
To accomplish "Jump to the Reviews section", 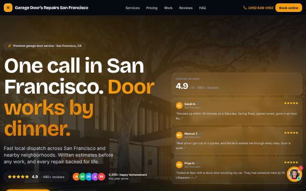I will [x=186, y=8].
